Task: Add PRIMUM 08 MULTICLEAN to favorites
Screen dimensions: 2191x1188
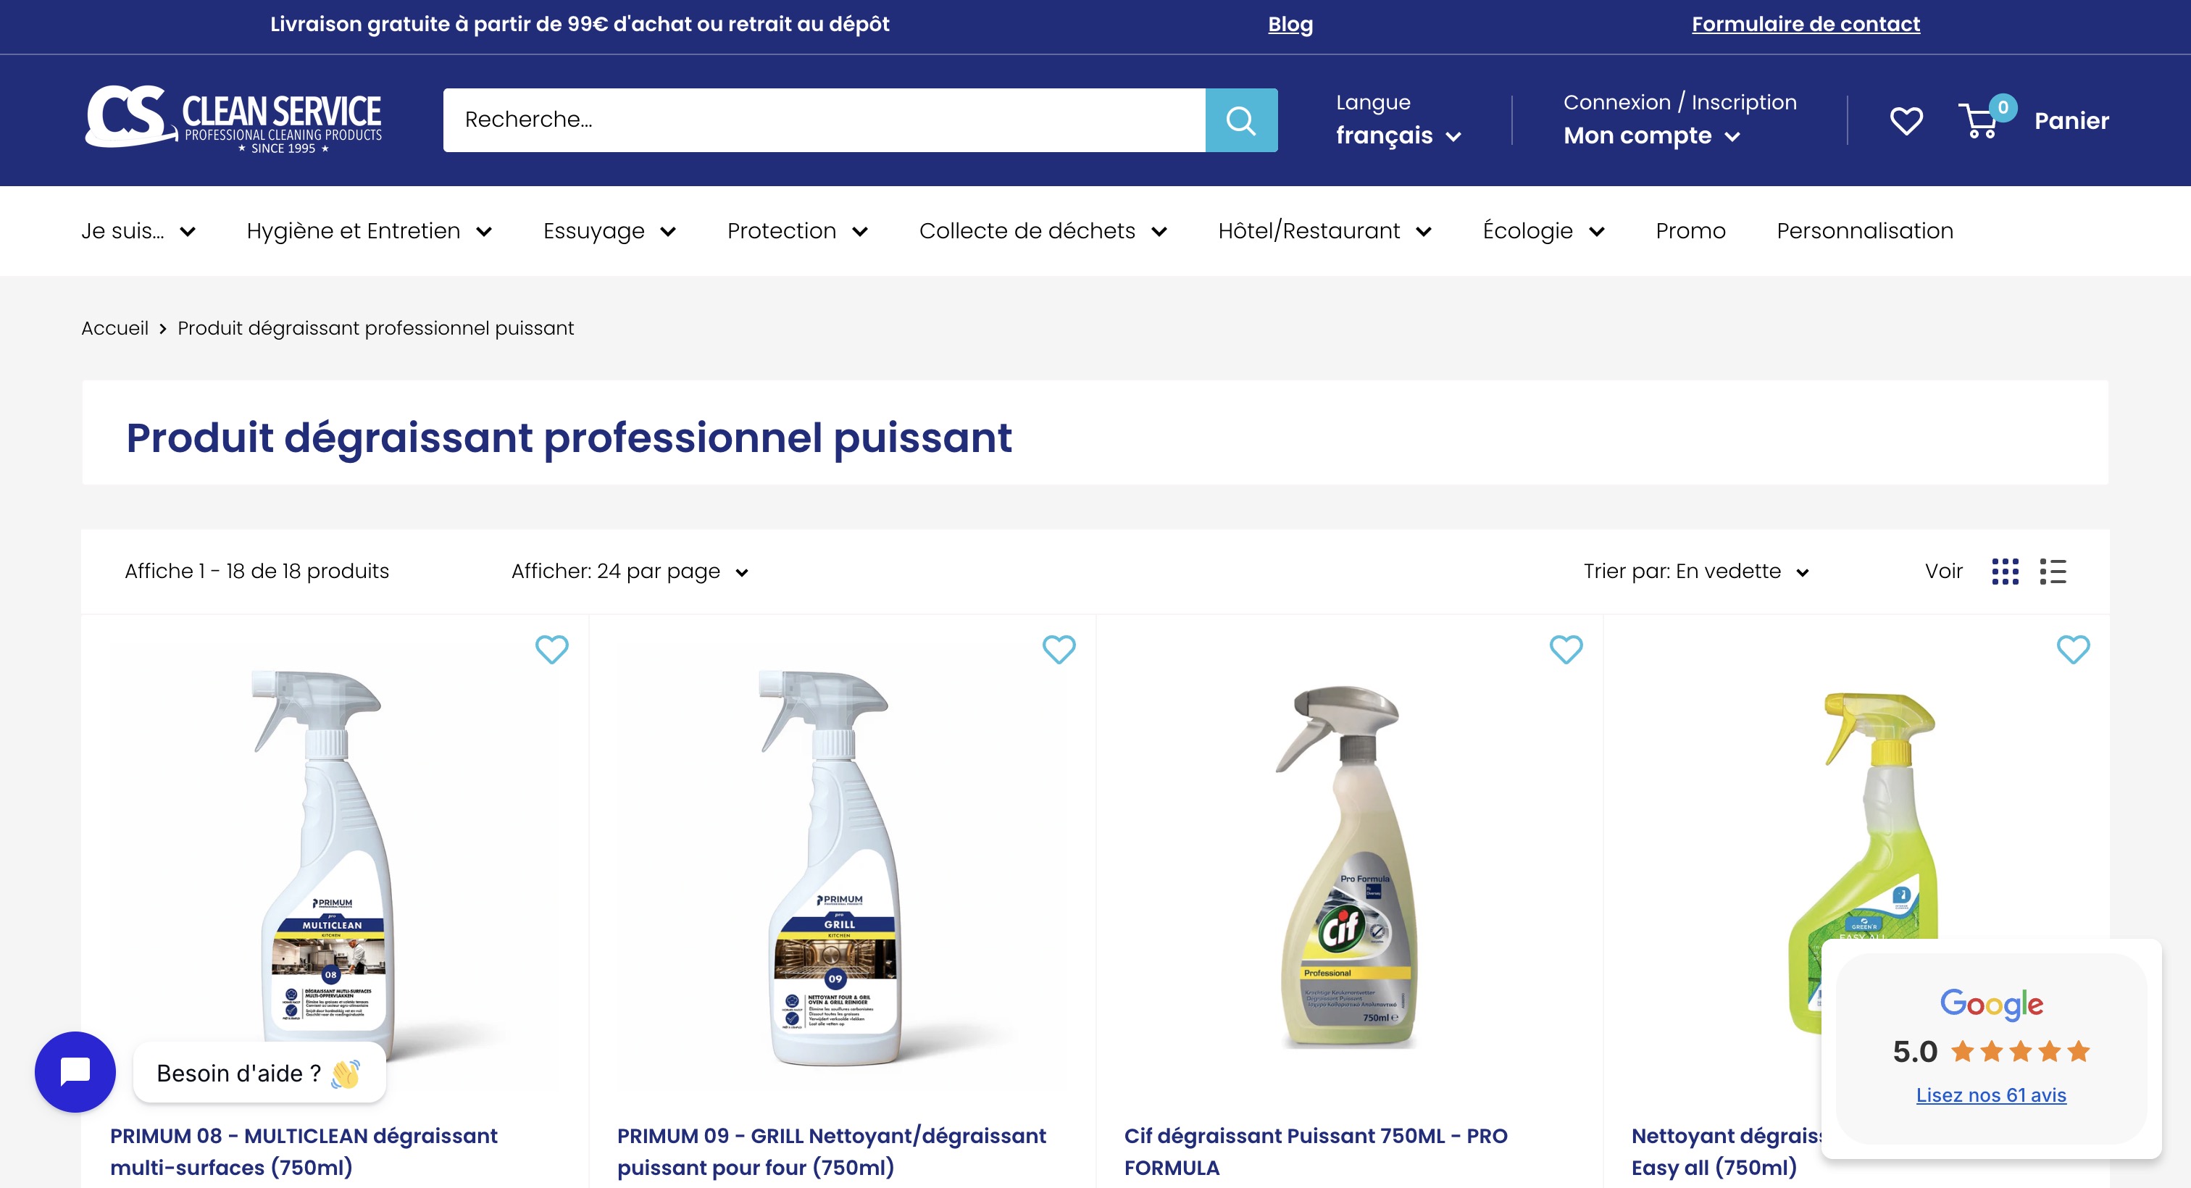Action: pos(553,649)
